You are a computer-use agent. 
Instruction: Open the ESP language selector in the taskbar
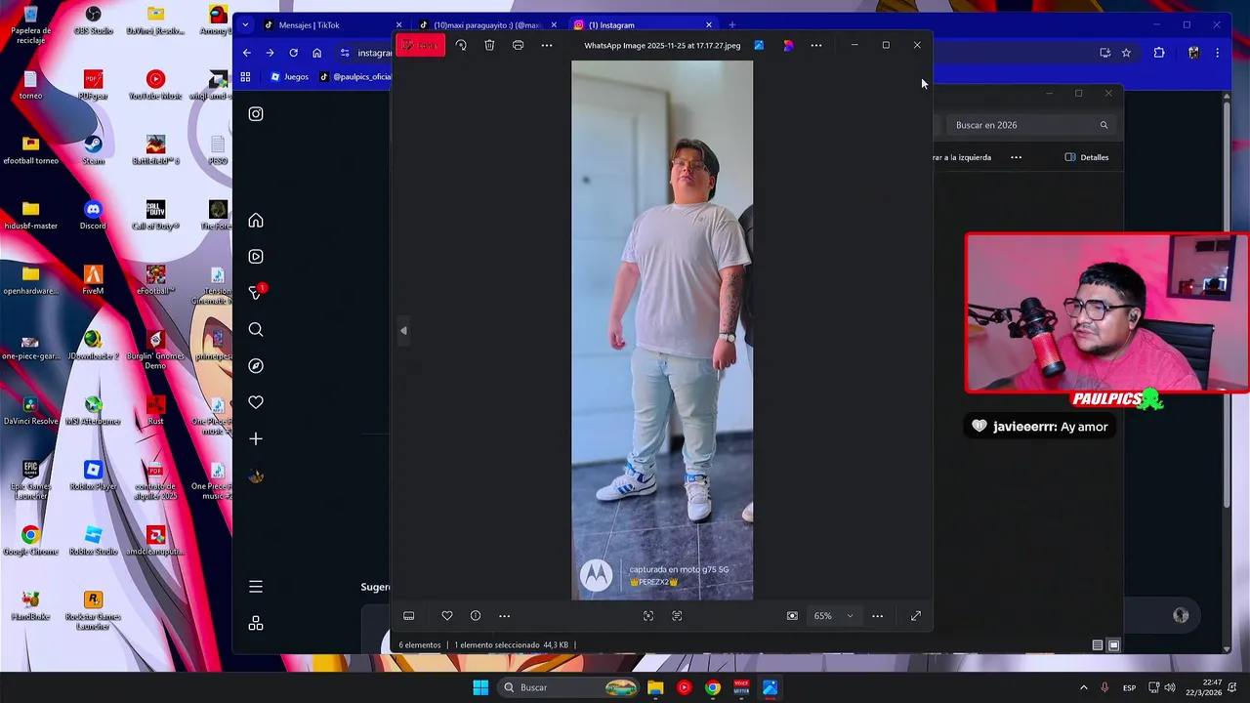click(x=1129, y=687)
